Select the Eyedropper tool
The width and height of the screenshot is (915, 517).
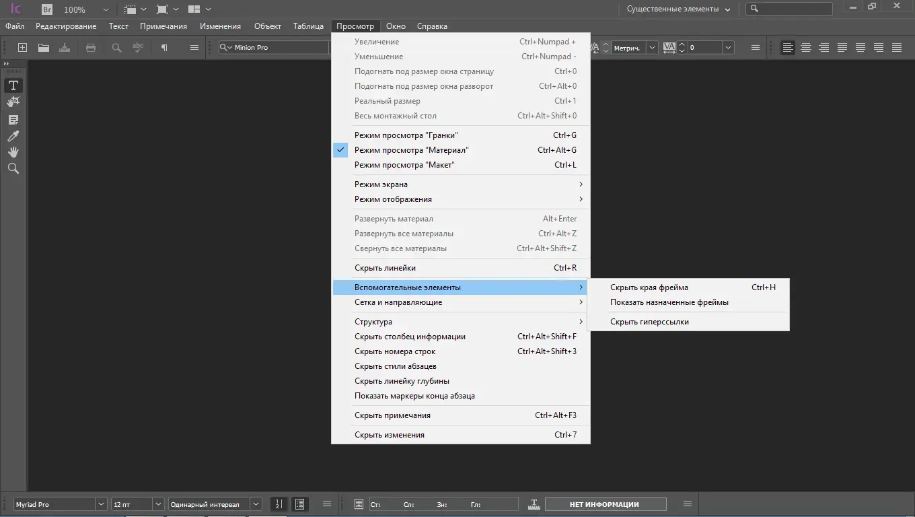[13, 135]
